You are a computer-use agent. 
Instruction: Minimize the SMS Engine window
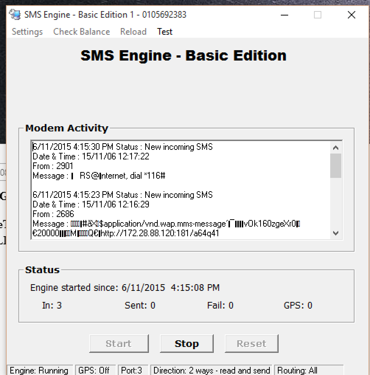[x=285, y=15]
